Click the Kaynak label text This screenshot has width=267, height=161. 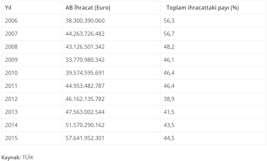pyautogui.click(x=11, y=158)
